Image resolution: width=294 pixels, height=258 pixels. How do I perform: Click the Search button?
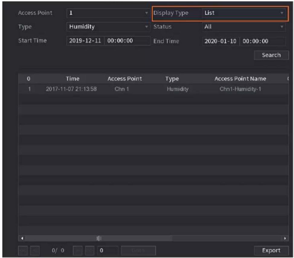[271, 55]
